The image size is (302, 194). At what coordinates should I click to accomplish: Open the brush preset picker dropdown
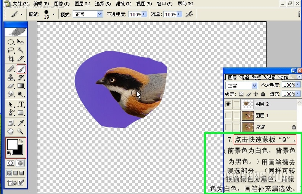click(x=53, y=14)
